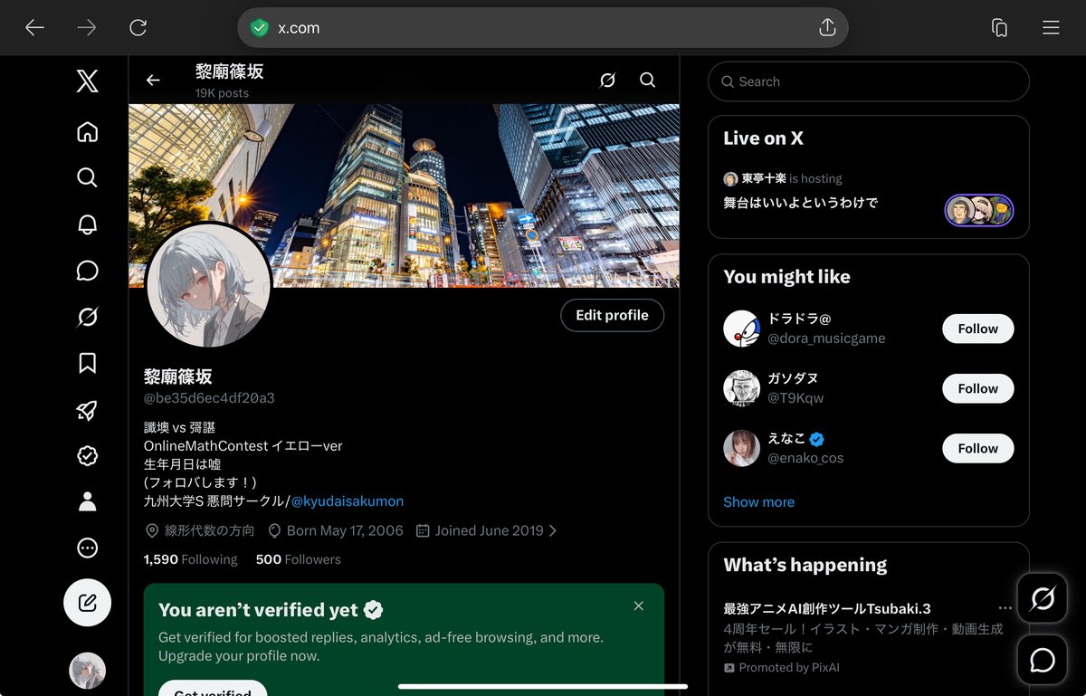
Task: Click the @T9Kqw handle
Action: point(795,397)
